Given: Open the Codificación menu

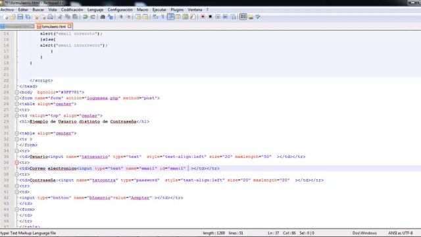Looking at the screenshot, I should pos(72,10).
